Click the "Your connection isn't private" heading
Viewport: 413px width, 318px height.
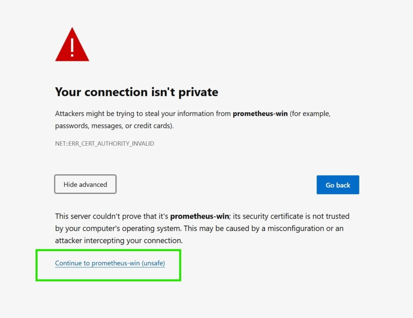click(136, 92)
